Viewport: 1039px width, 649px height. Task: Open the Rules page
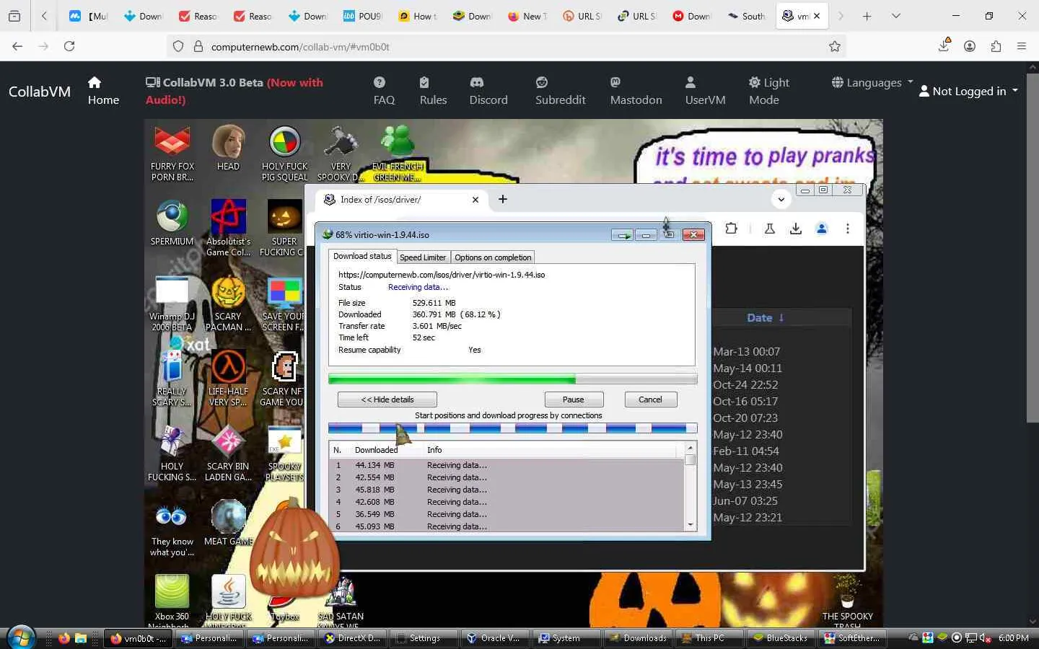click(x=433, y=91)
